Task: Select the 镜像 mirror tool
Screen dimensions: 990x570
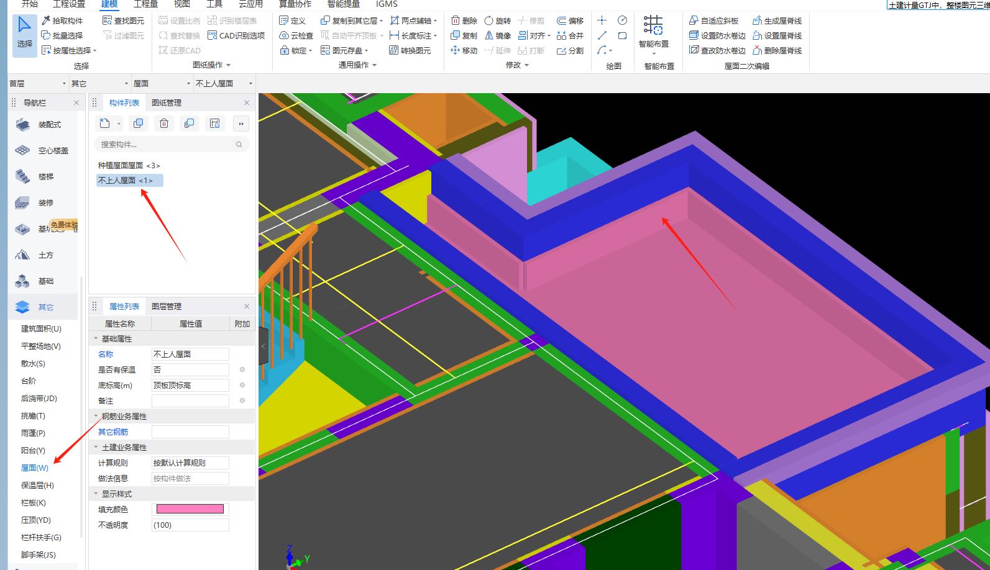Action: [x=498, y=35]
